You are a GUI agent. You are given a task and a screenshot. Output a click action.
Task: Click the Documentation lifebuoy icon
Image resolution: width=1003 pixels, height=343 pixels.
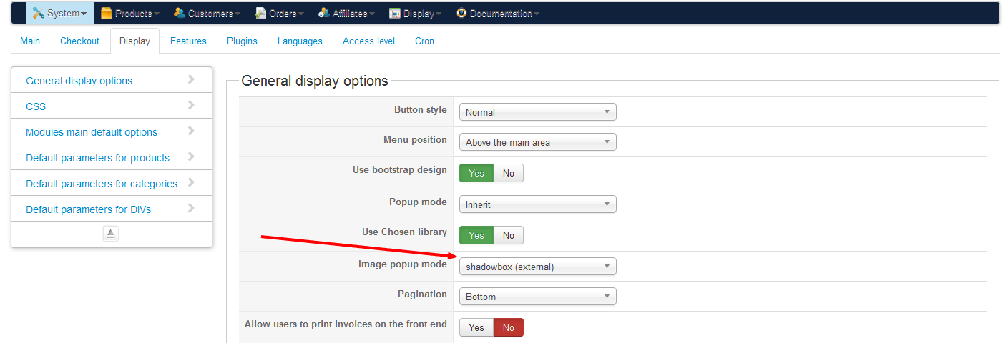point(461,13)
